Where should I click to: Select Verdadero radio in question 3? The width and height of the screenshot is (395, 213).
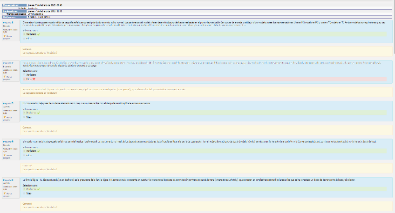(24, 113)
